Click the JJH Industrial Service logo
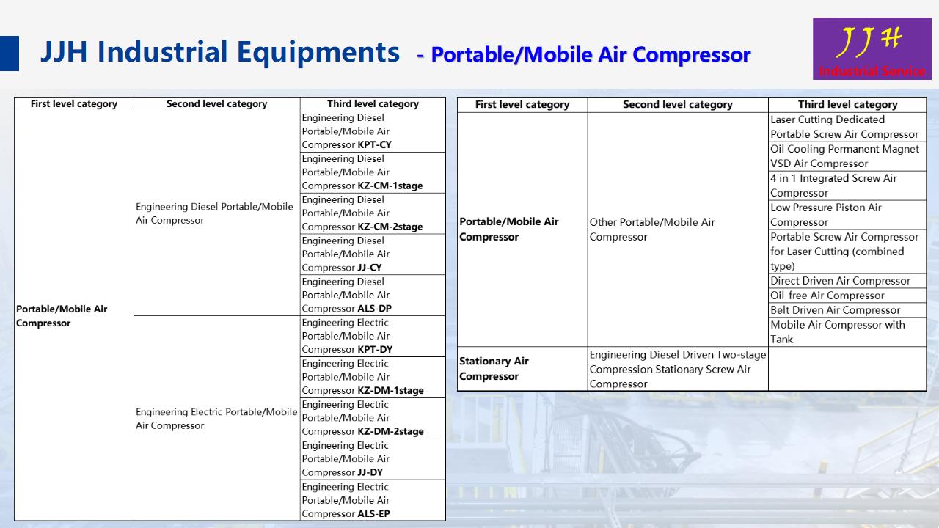This screenshot has width=939, height=528. tap(872, 48)
